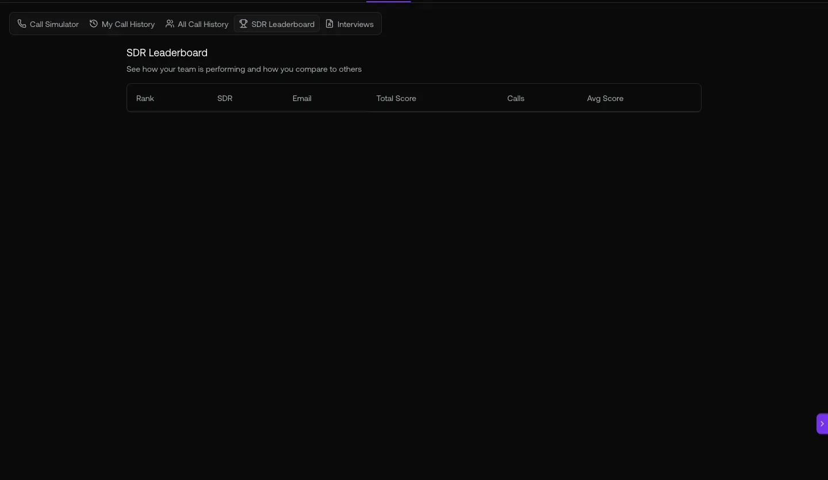The width and height of the screenshot is (828, 480).
Task: Click the Rank column header
Action: click(x=145, y=98)
